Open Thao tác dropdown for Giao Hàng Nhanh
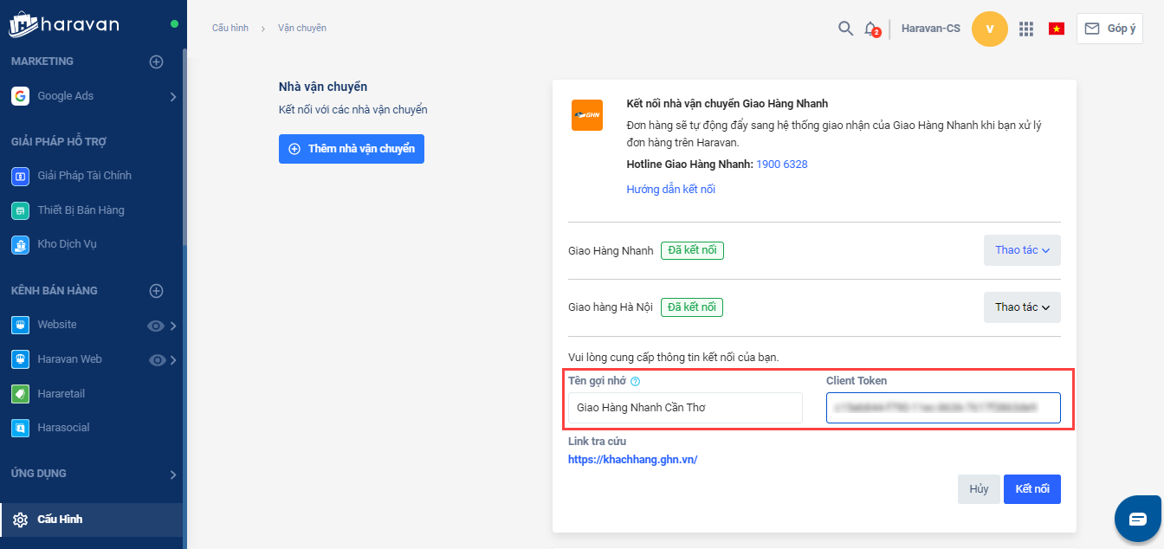Screen dimensions: 1164x549 click(x=1022, y=250)
